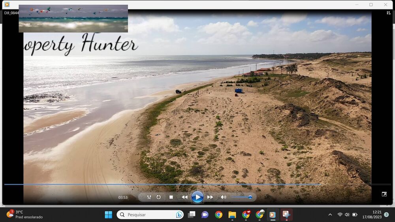This screenshot has height=222, width=395.
Task: Toggle full-screen view icon
Action: (x=384, y=194)
